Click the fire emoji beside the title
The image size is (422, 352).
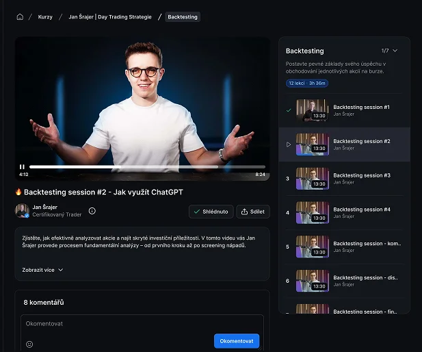click(x=18, y=192)
